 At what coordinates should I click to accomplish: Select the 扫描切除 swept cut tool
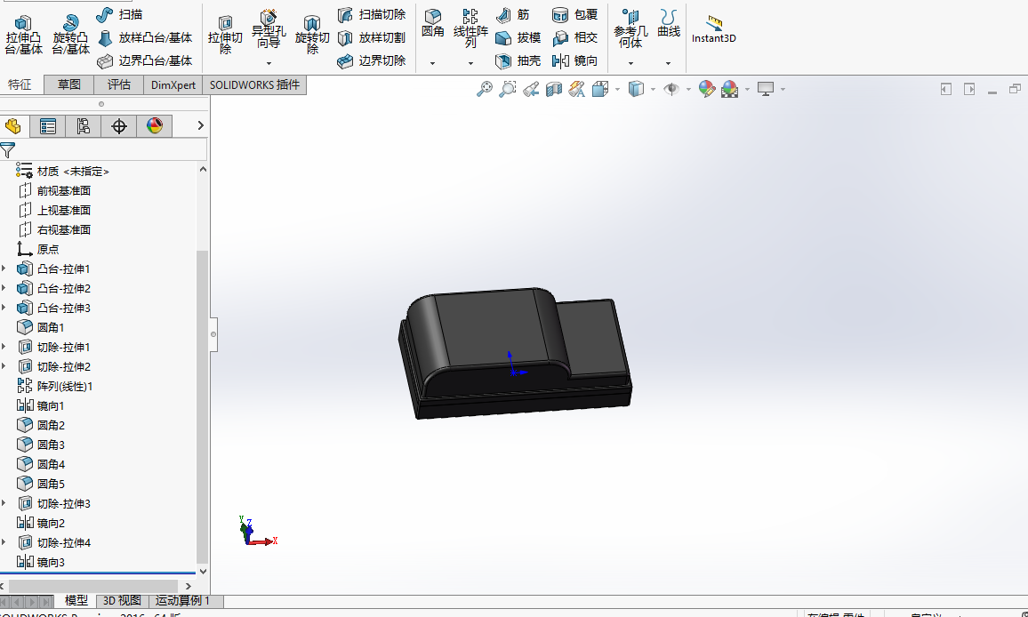[x=372, y=14]
